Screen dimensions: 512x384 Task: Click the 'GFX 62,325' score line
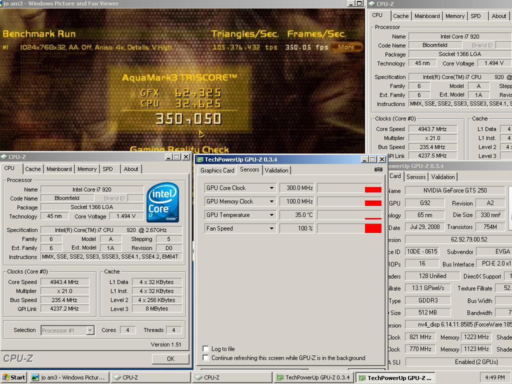(x=180, y=92)
